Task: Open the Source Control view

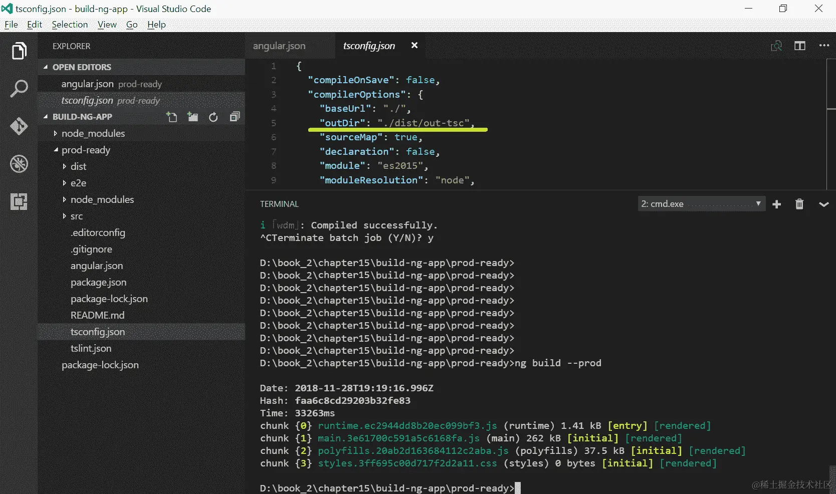Action: [x=19, y=126]
